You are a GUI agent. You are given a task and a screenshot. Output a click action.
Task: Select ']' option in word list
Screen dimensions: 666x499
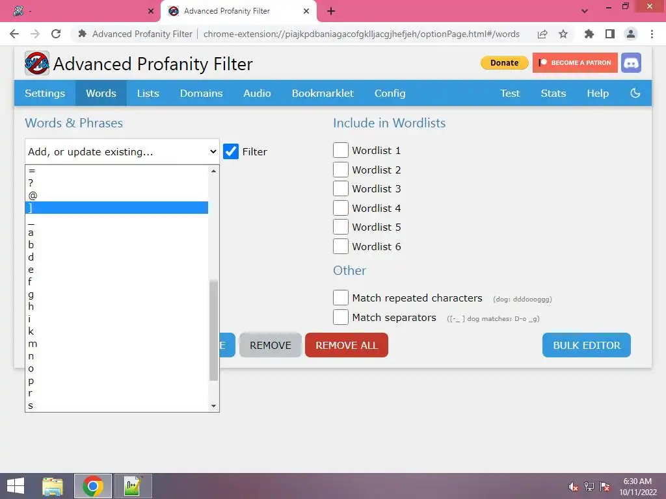(116, 207)
